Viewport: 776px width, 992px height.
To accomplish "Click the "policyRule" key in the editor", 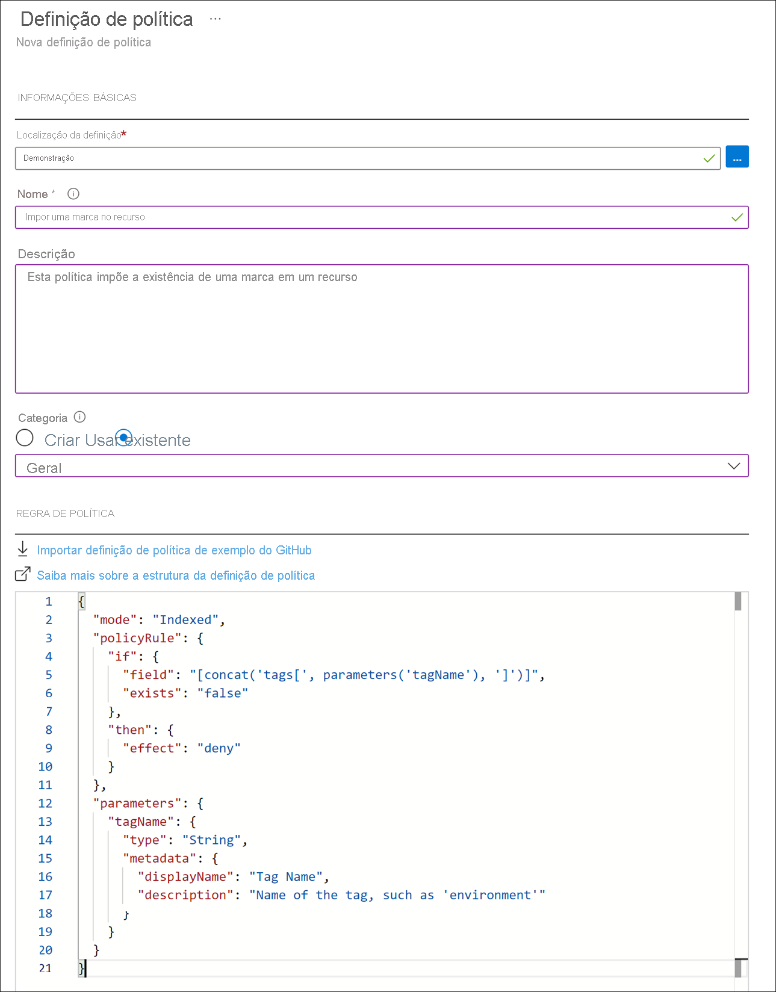I will pyautogui.click(x=137, y=638).
